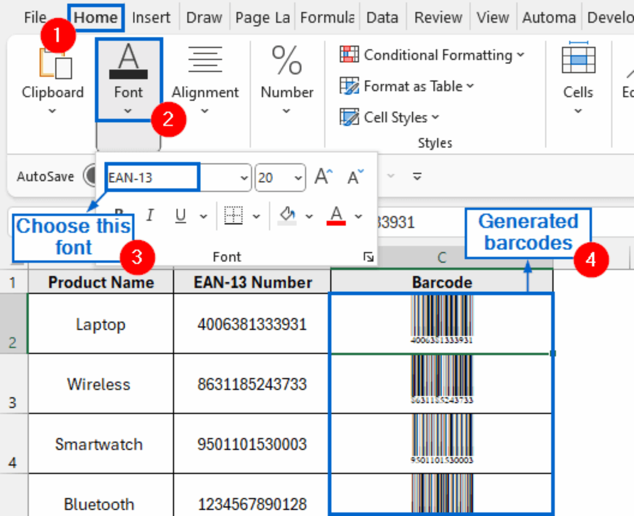Open the Font Color dropdown arrow
Viewport: 634px width, 516px height.
pyautogui.click(x=358, y=217)
